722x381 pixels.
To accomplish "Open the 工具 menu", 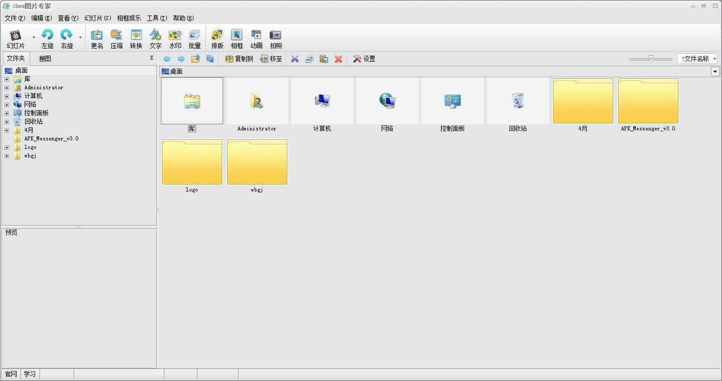I will pyautogui.click(x=156, y=18).
